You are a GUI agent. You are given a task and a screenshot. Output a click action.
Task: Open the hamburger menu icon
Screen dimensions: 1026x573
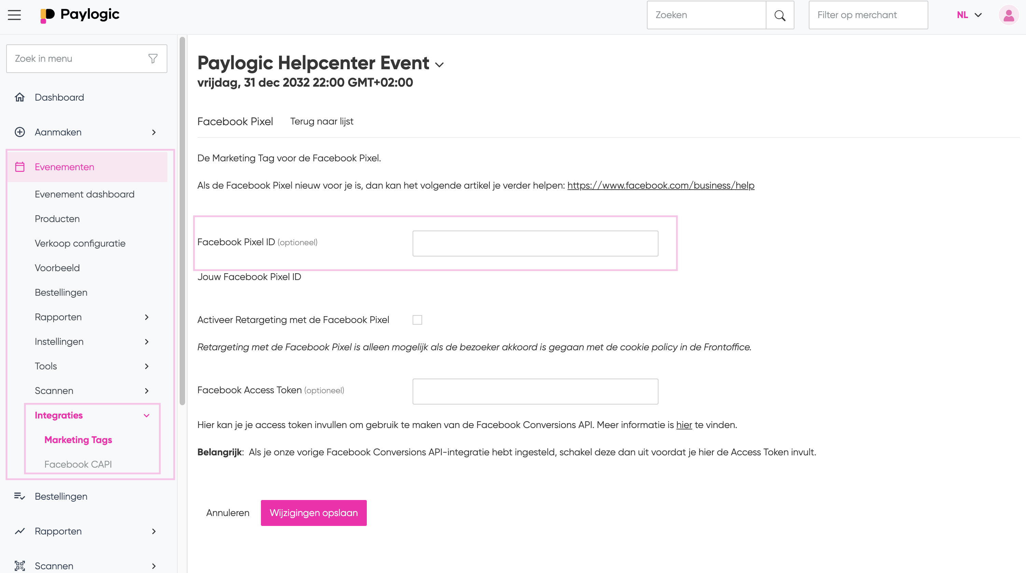point(14,15)
